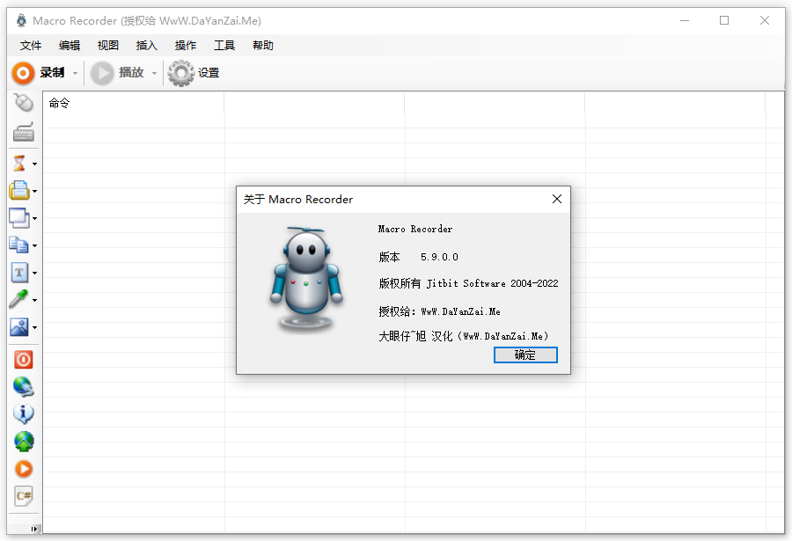
Task: Click the '大眼仔~旭 汉化' translator credit text
Action: pyautogui.click(x=415, y=336)
